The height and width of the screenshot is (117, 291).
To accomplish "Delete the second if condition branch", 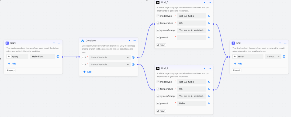I will click(x=133, y=65).
